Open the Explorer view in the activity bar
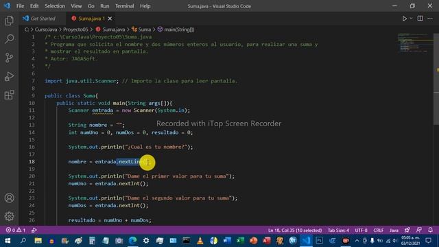The image size is (439, 247). point(9,21)
